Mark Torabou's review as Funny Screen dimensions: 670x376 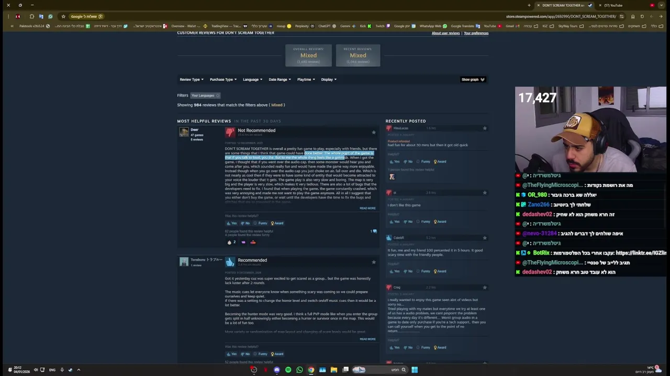pyautogui.click(x=261, y=354)
